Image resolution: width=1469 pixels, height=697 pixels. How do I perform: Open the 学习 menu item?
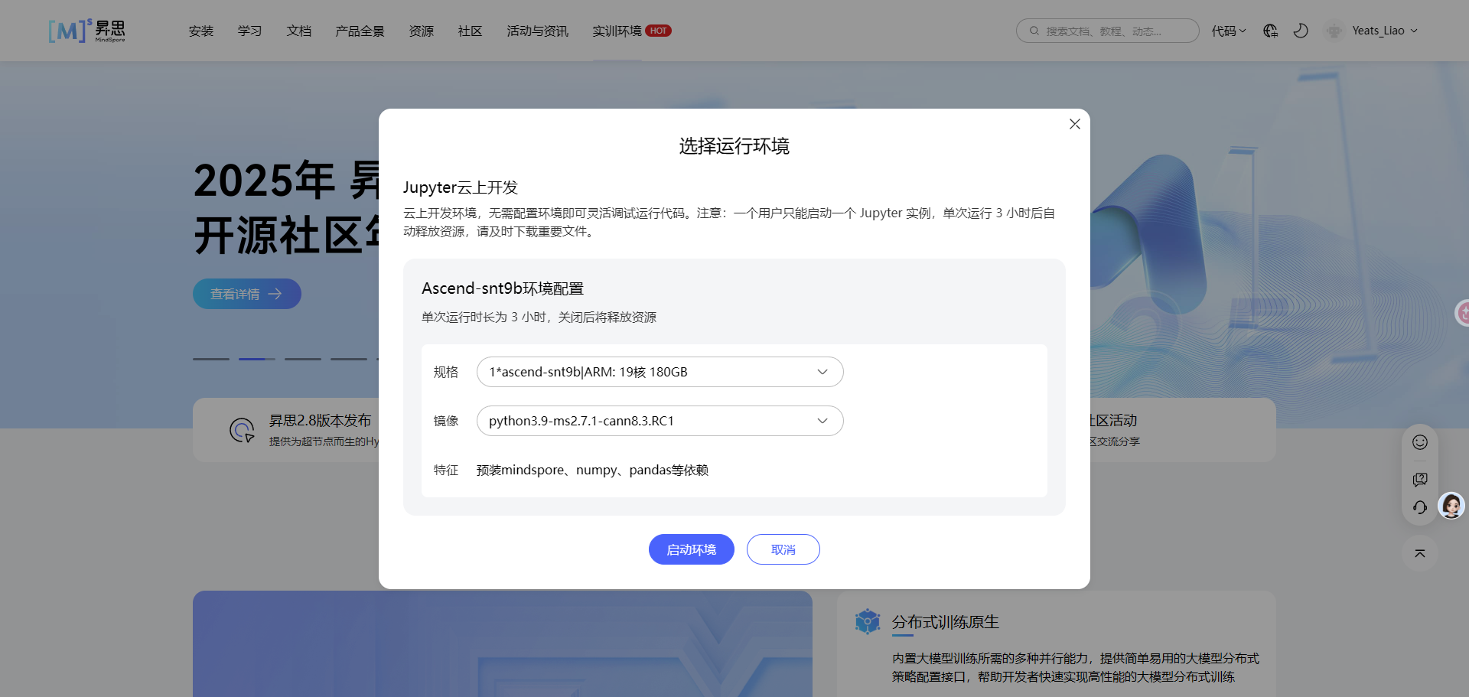click(250, 31)
